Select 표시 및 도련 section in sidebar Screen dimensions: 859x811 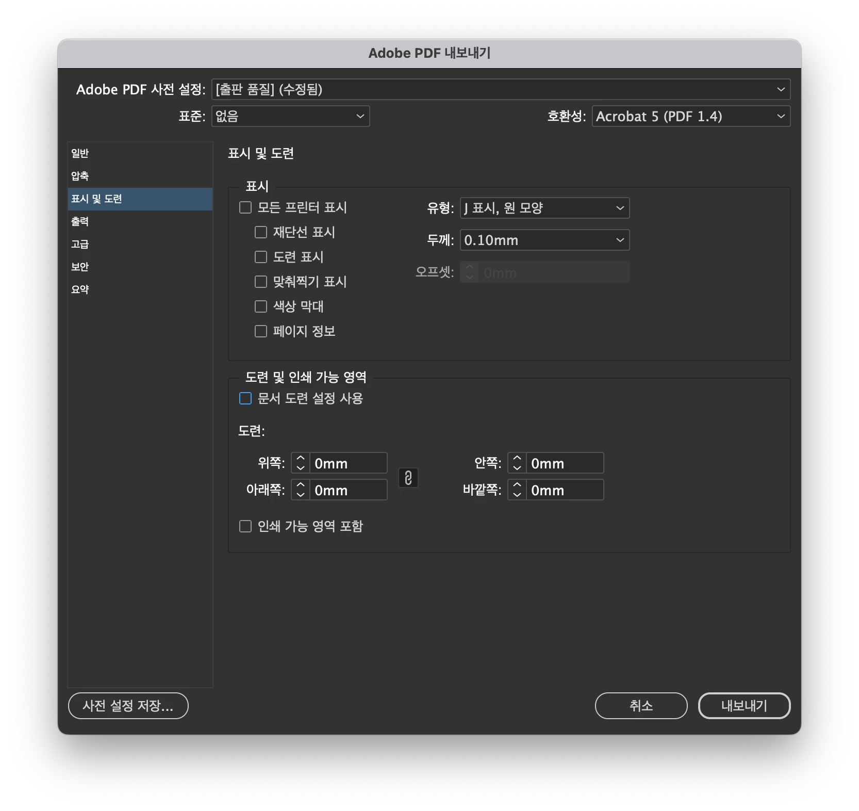(x=140, y=199)
